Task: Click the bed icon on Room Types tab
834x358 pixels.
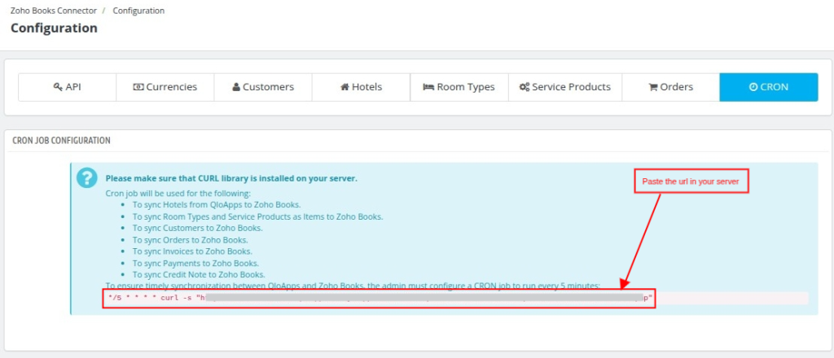Action: pos(428,87)
